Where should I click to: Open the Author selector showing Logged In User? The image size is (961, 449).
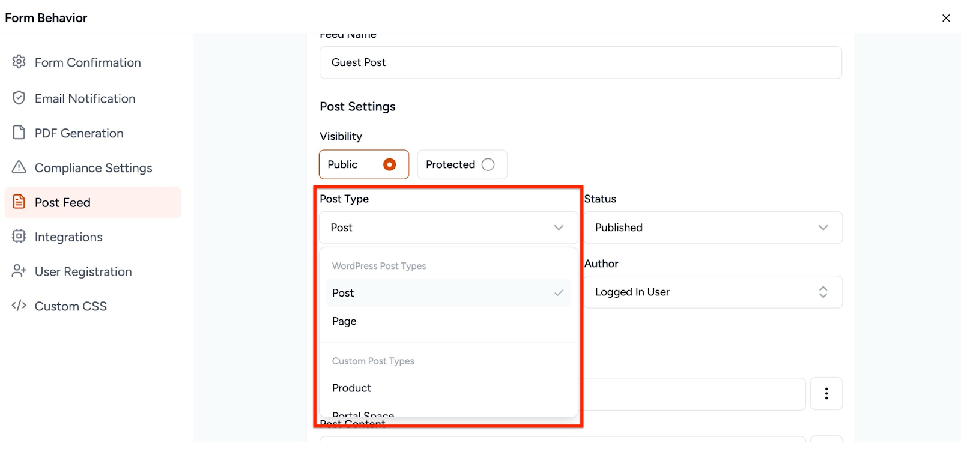pos(712,292)
